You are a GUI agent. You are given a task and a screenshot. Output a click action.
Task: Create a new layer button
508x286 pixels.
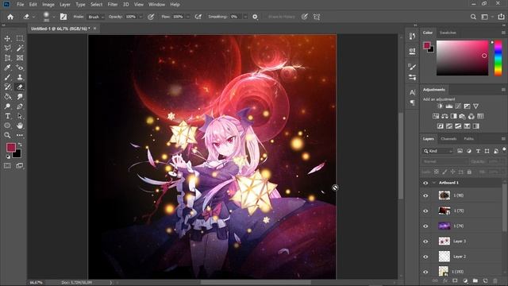tap(485, 280)
